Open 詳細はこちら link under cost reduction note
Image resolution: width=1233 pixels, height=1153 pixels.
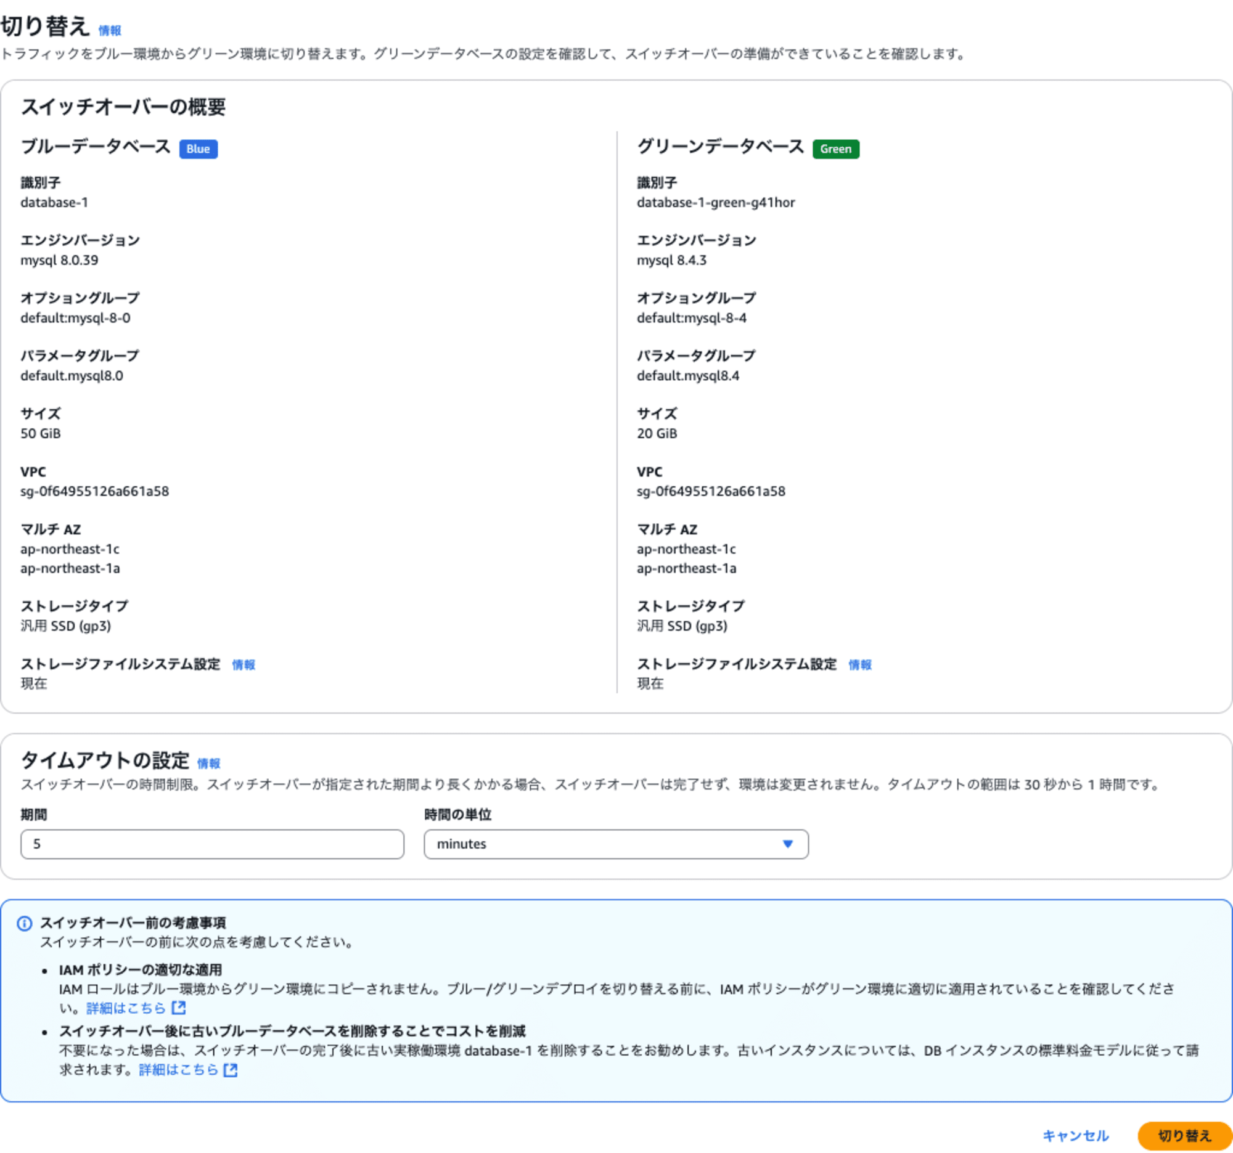pos(179,1069)
